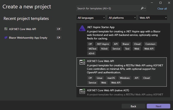Click the .NET Aspire Starter App icon

click(x=82, y=28)
